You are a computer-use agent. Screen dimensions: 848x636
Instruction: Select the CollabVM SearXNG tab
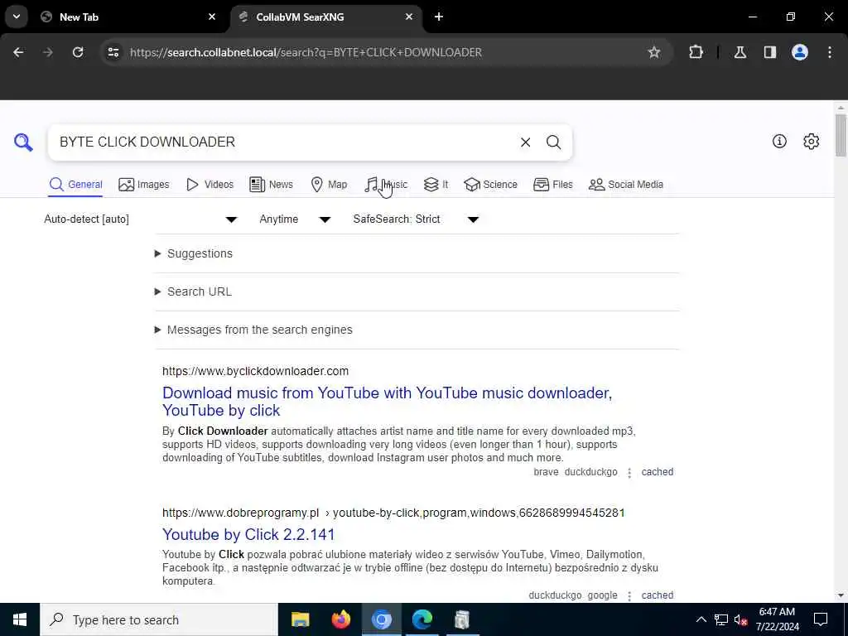[326, 17]
